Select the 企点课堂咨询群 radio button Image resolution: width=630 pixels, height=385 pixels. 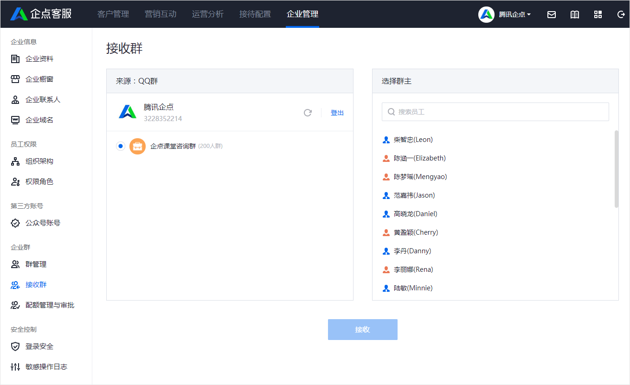click(121, 146)
